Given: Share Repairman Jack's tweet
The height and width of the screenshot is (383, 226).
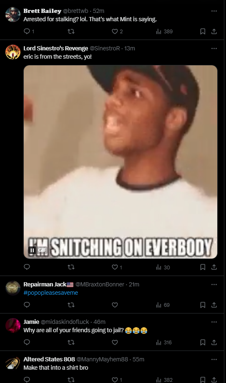Looking at the screenshot, I should 214,305.
